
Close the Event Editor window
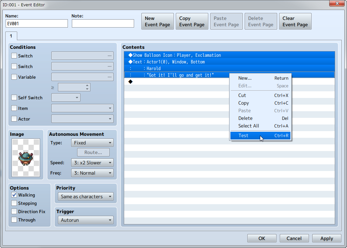click(337, 4)
